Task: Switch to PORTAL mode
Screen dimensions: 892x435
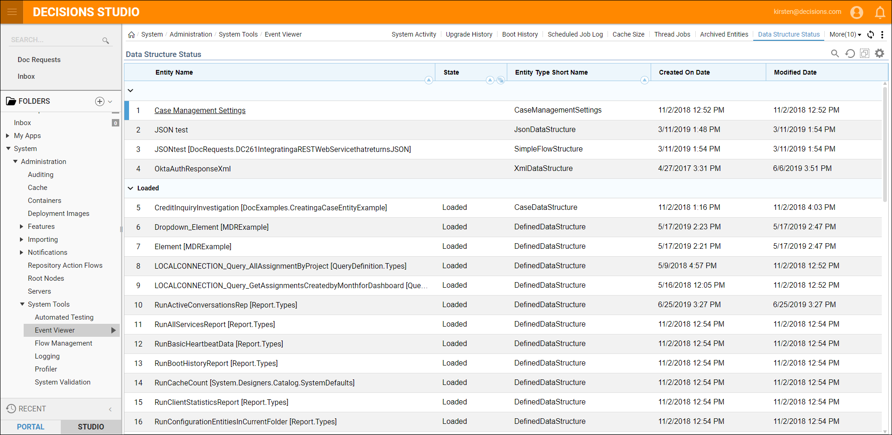Action: pyautogui.click(x=31, y=427)
